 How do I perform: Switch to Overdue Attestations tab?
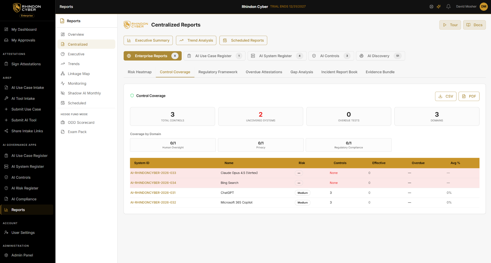264,72
